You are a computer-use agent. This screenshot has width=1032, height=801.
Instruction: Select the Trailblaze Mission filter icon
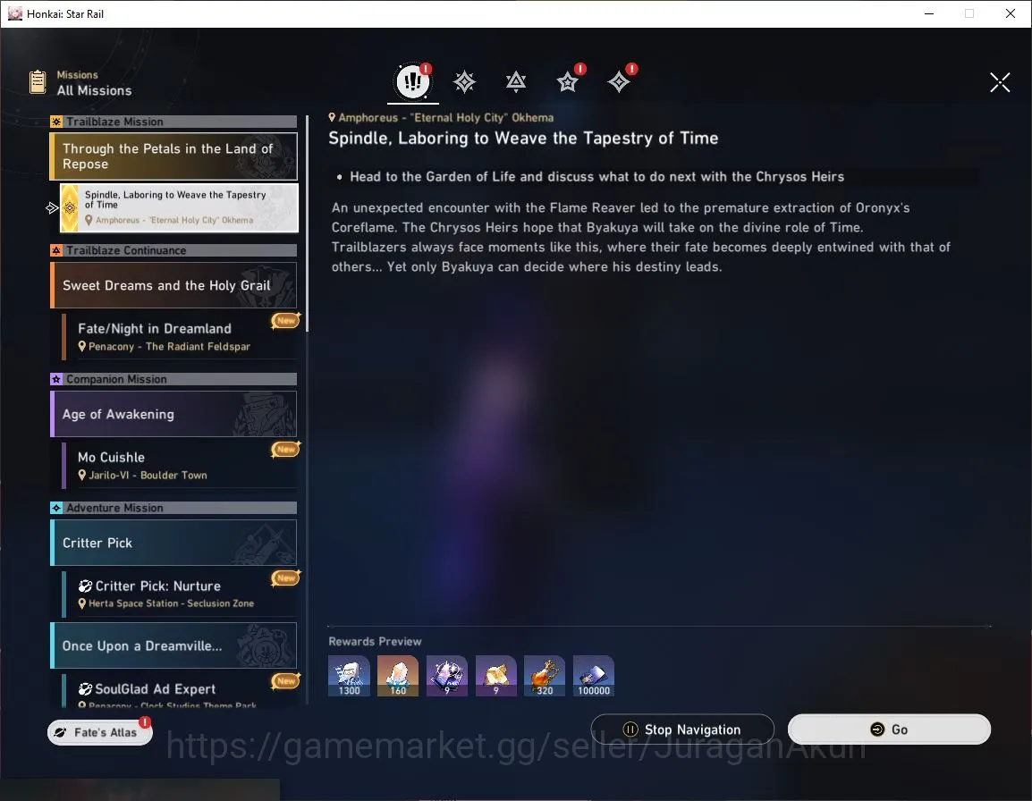[464, 81]
